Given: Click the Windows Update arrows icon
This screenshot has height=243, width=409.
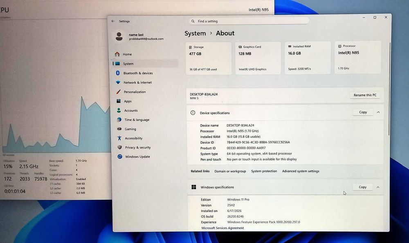Looking at the screenshot, I should point(120,156).
